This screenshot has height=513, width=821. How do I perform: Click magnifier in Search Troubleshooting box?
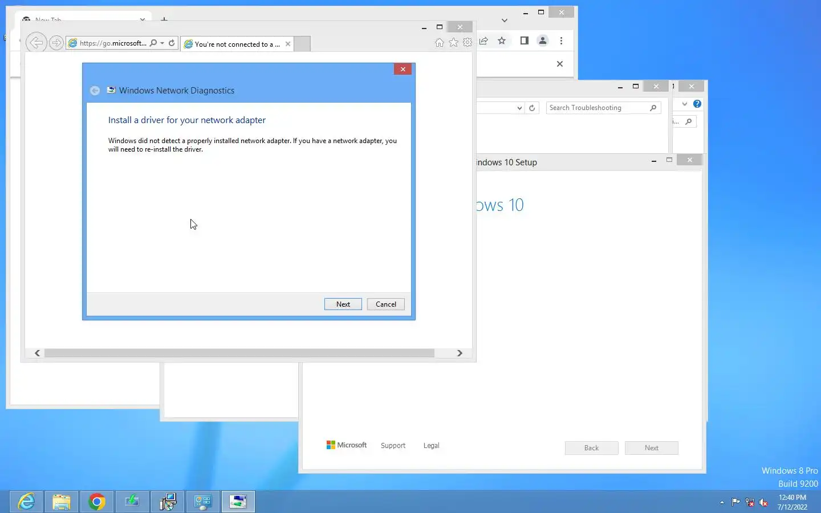(x=653, y=108)
